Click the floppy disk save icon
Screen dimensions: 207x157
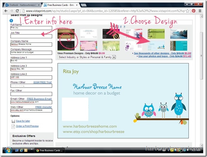pos(13,121)
